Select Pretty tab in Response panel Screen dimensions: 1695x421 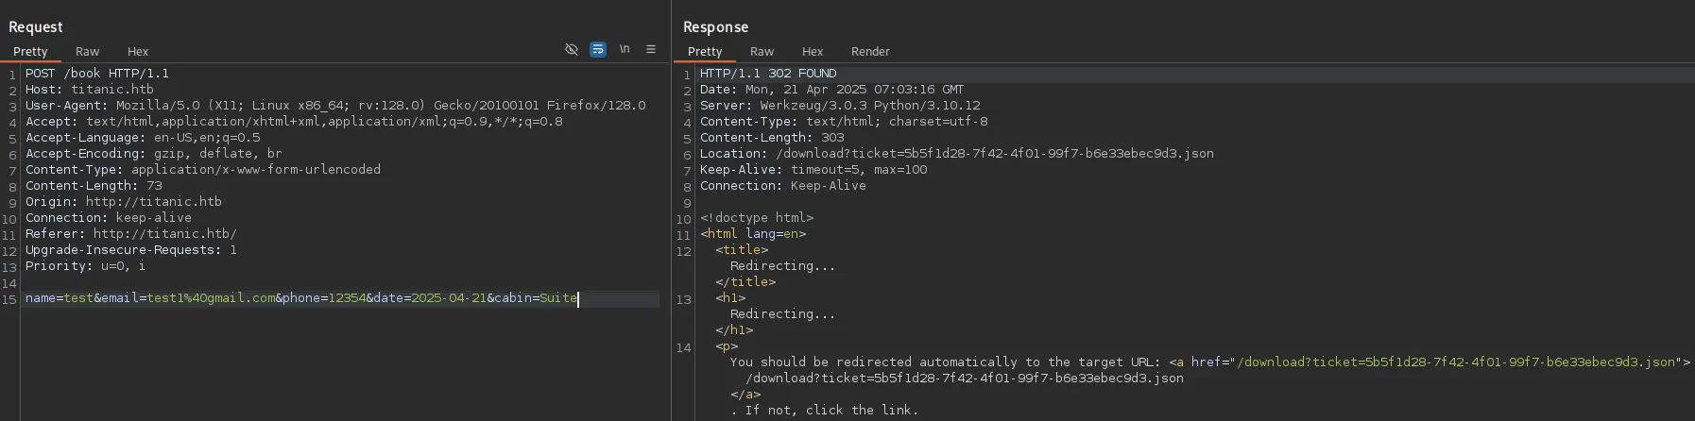click(x=705, y=52)
